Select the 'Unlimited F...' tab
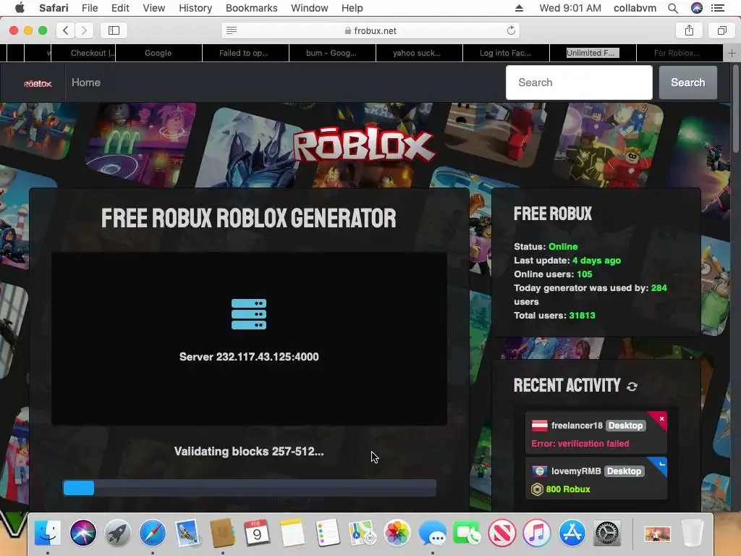The height and width of the screenshot is (556, 741). 593,53
